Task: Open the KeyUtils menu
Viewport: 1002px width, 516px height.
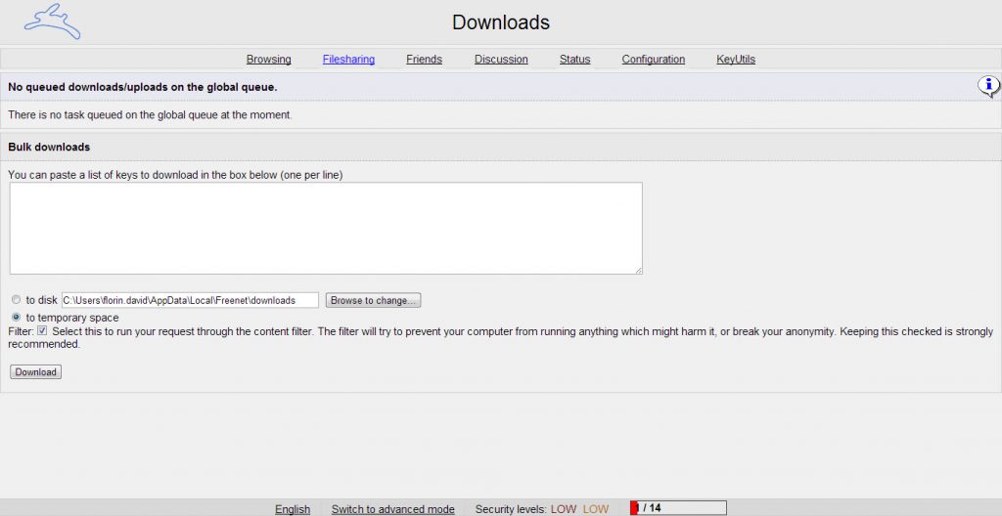Action: (736, 60)
